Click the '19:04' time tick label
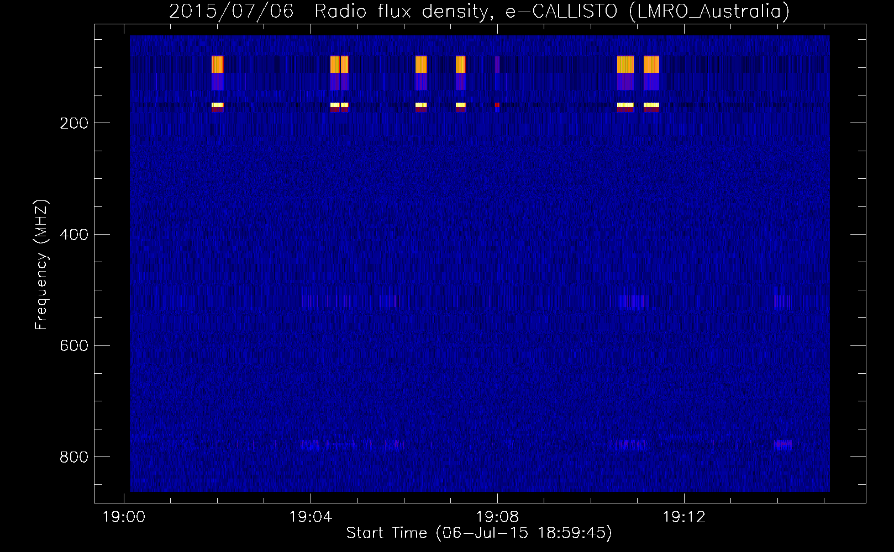 (311, 517)
